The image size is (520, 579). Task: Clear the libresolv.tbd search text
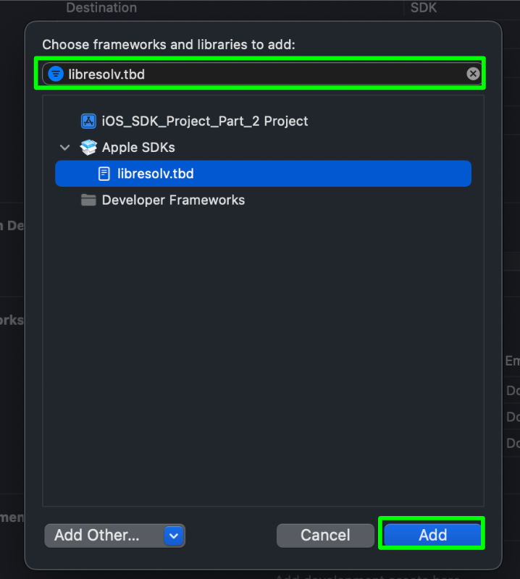click(473, 74)
